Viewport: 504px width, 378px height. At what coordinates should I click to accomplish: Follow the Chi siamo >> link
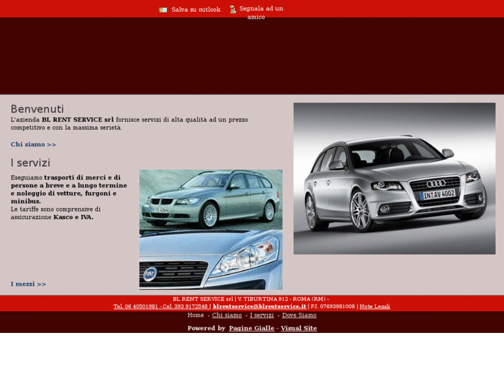point(33,144)
